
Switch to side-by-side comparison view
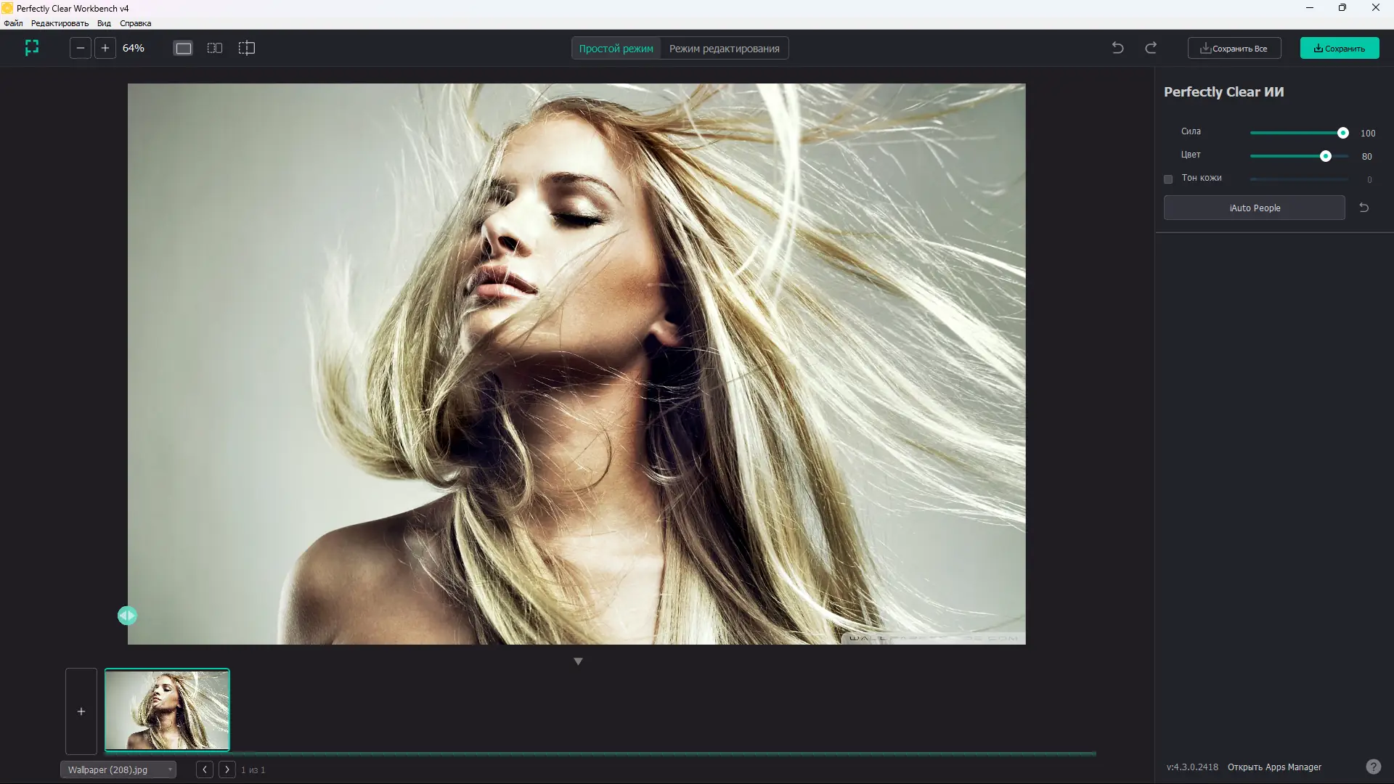click(215, 48)
